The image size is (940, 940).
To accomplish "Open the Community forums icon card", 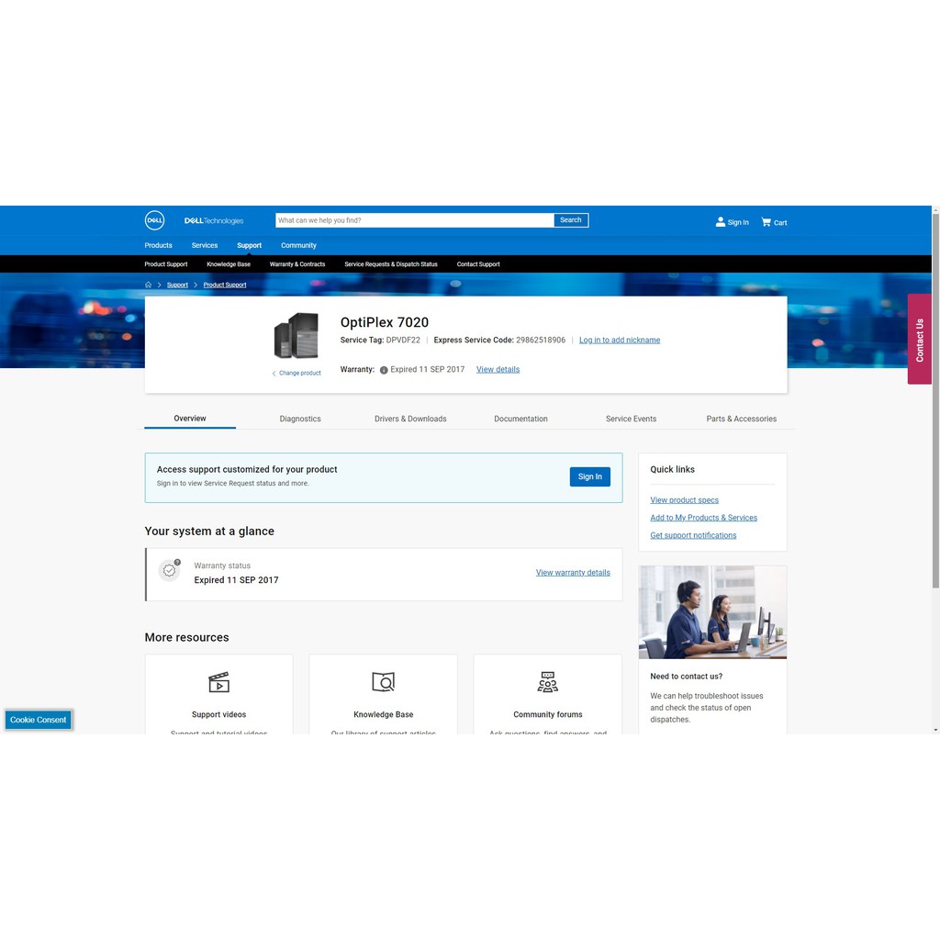I will click(548, 682).
